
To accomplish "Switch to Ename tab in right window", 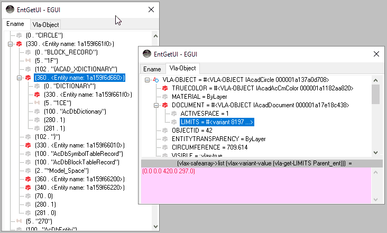I will point(152,69).
